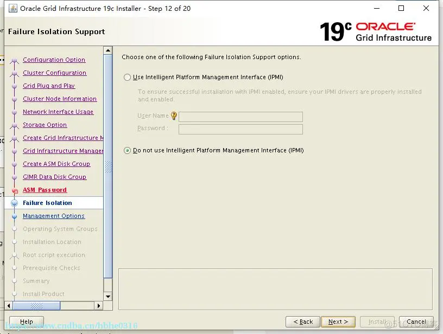Open the Storage Option step
This screenshot has height=334, width=443.
[45, 125]
